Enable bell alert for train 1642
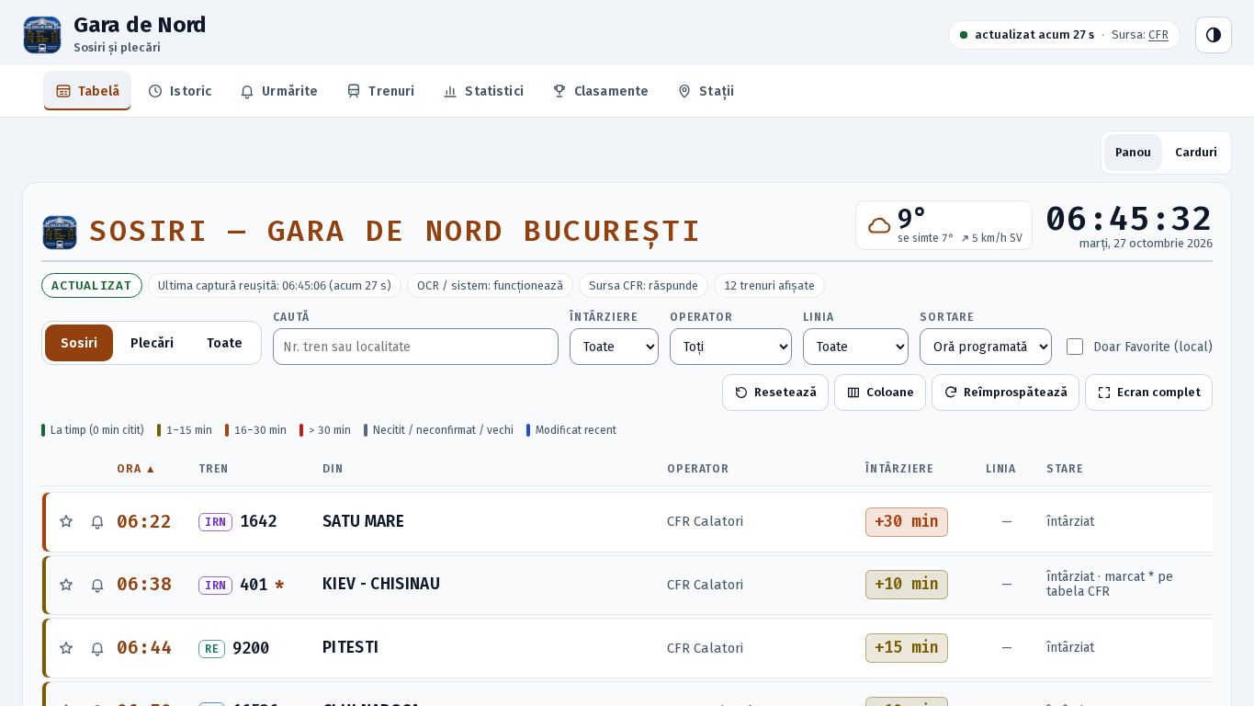This screenshot has width=1254, height=706. (97, 522)
